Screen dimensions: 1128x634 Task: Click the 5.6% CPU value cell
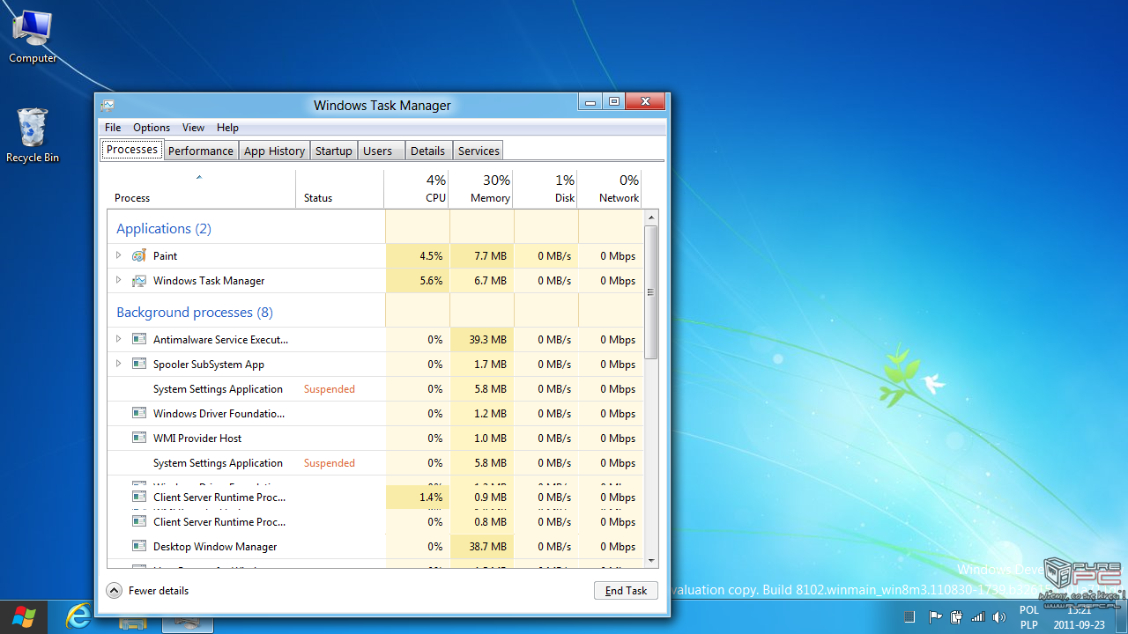418,281
